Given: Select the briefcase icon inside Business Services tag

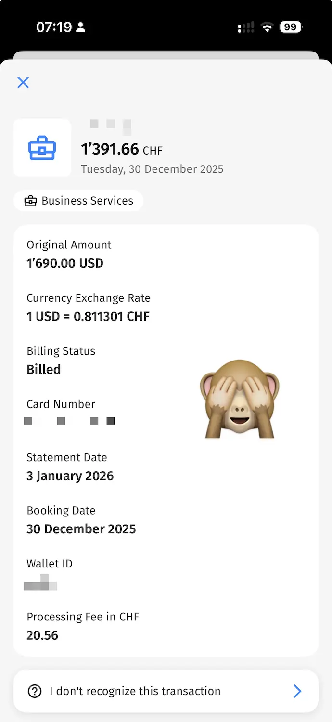Looking at the screenshot, I should 30,201.
